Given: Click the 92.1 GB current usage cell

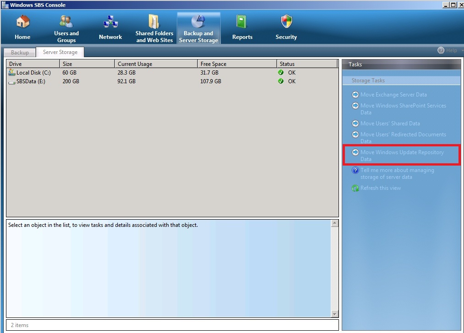Looking at the screenshot, I should tap(126, 81).
